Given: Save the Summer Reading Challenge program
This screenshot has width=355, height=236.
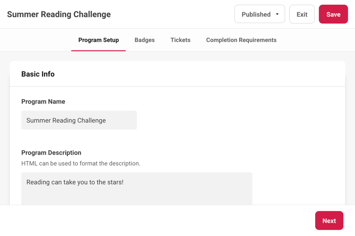Looking at the screenshot, I should pos(333,14).
